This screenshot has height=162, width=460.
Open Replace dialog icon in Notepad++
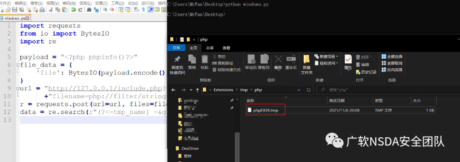pos(96,10)
